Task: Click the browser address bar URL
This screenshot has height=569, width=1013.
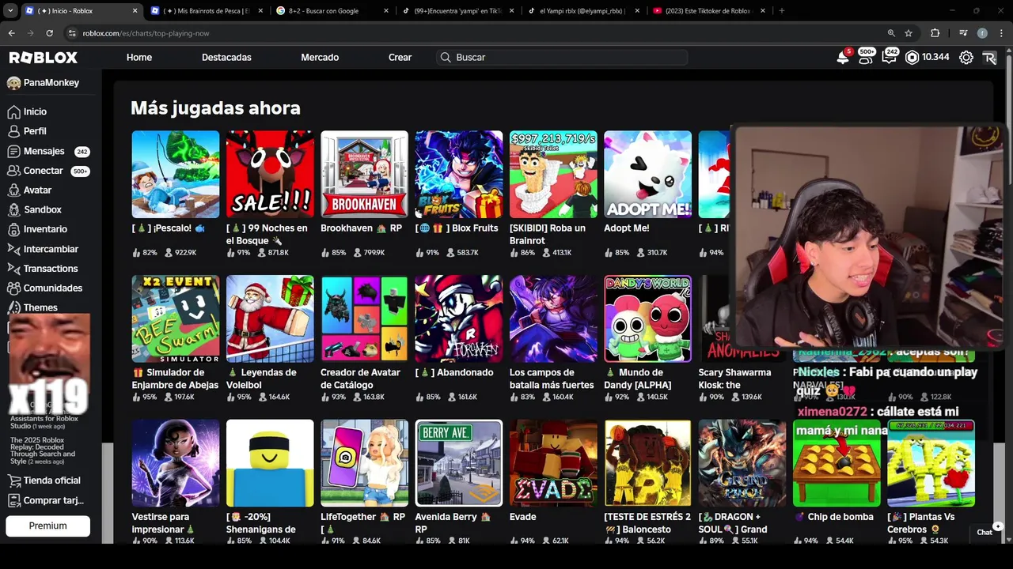Action: (146, 33)
